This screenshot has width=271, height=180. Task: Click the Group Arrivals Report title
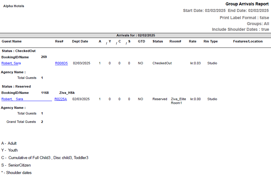247,4
